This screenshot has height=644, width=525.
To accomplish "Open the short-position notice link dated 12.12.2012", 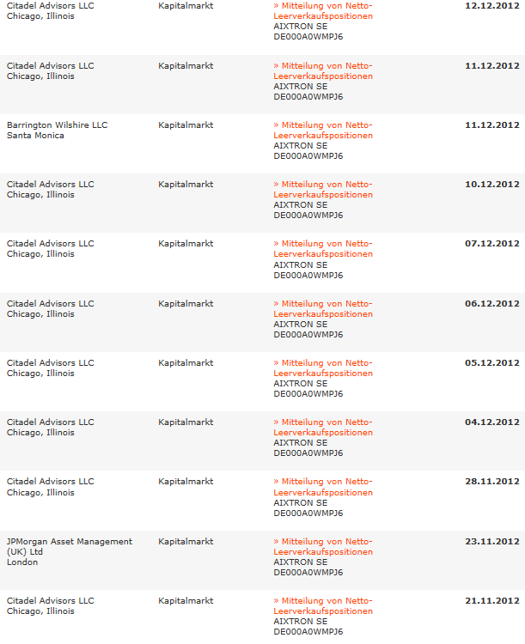I will (323, 10).
